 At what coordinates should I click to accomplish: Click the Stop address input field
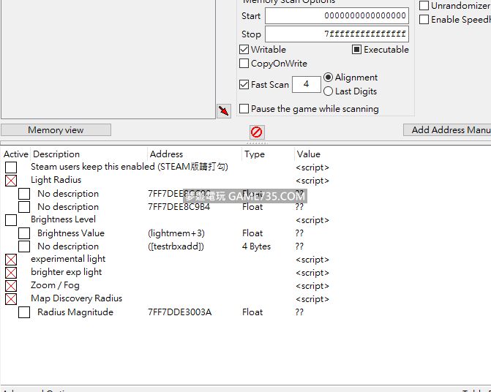337,34
